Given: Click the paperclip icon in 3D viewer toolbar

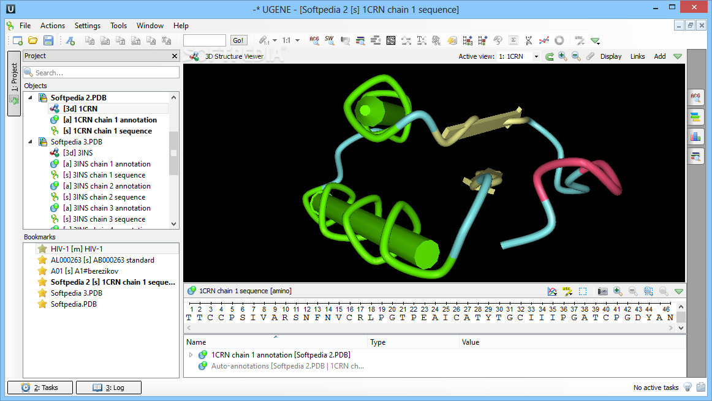Looking at the screenshot, I should tap(590, 56).
